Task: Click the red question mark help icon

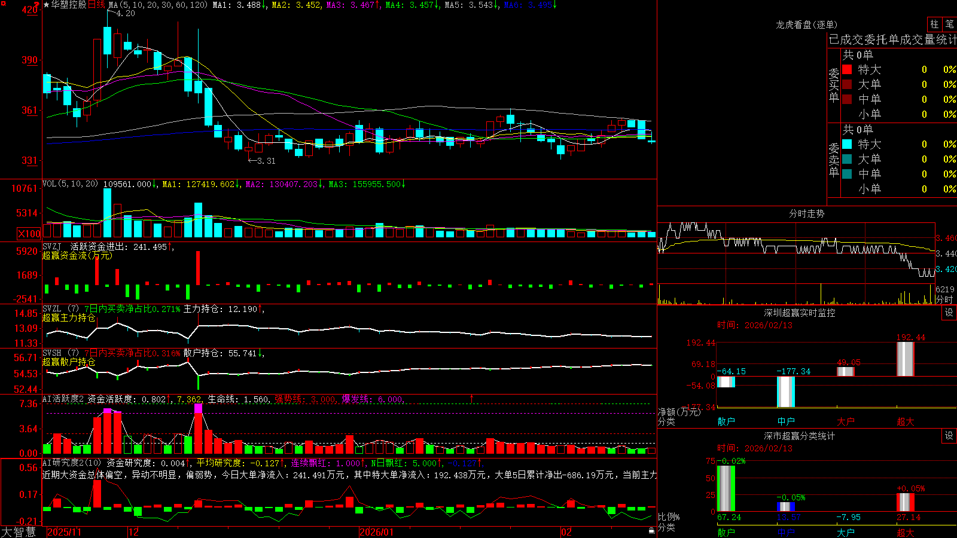Action: click(37, 5)
